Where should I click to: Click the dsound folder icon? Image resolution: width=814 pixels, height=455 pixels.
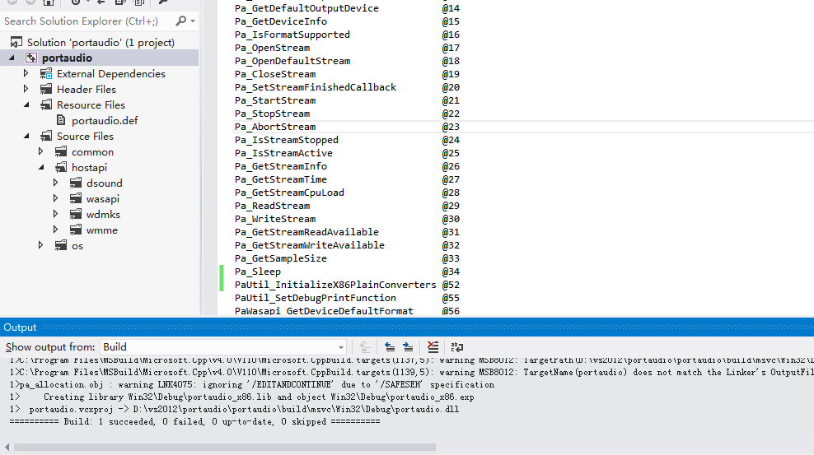pyautogui.click(x=76, y=183)
